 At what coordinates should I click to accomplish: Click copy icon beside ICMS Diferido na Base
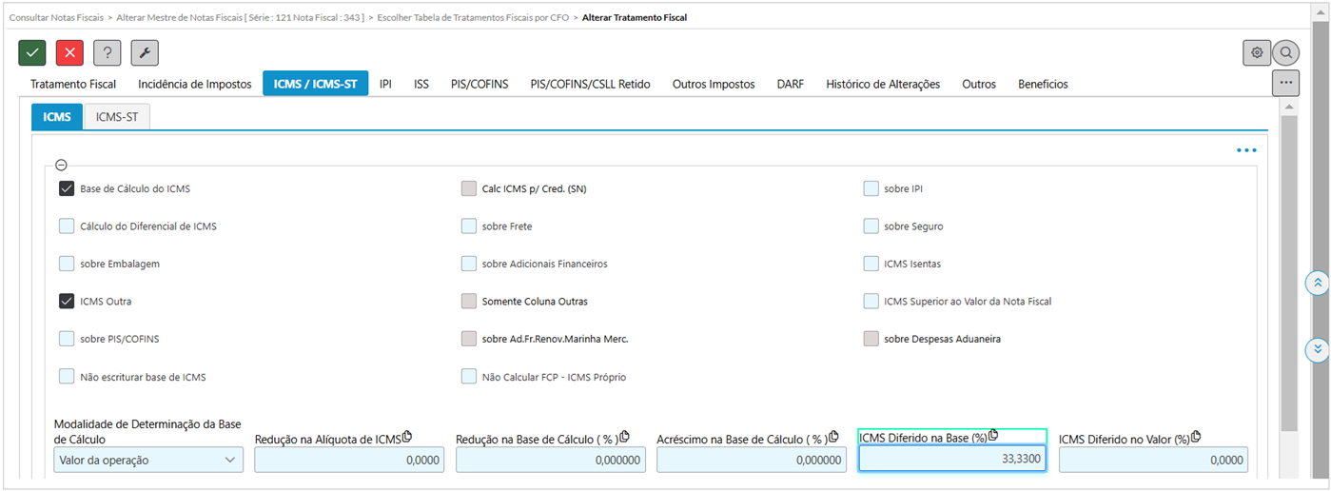pyautogui.click(x=993, y=436)
